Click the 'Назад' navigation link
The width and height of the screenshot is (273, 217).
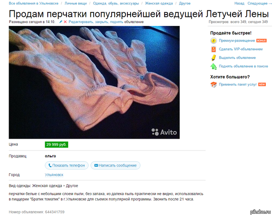coord(239,3)
